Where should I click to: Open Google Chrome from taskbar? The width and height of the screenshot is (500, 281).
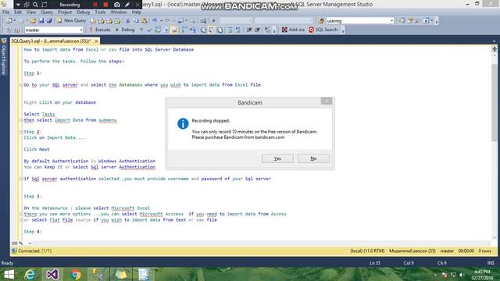[x=76, y=274]
